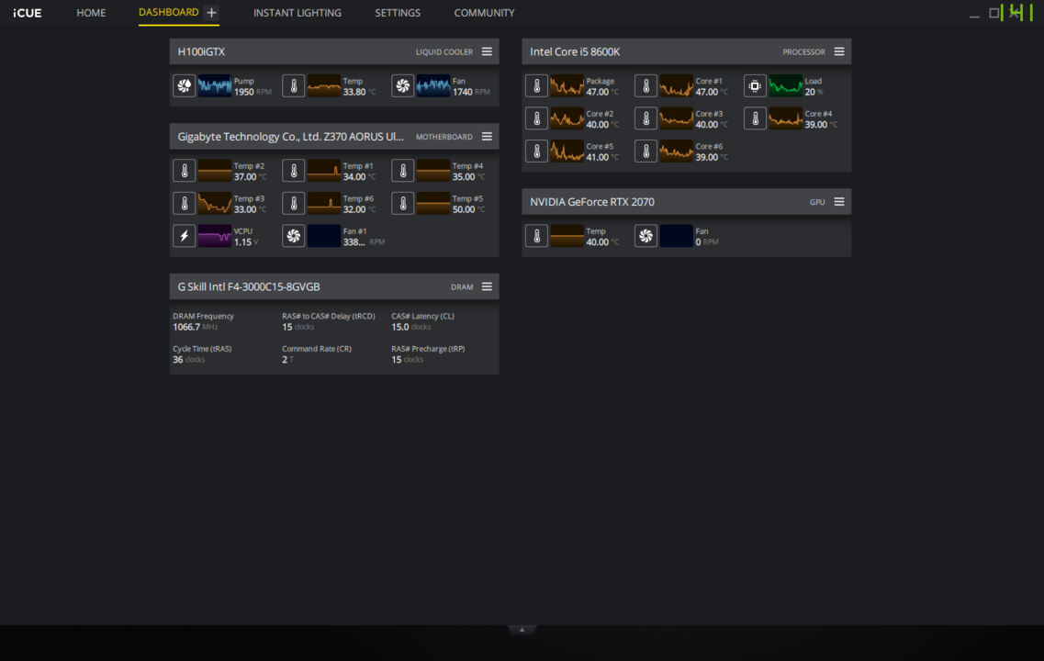Click the RAS# Precharge (tRP) 15 value
Screen dimensions: 1044x661
(x=396, y=360)
